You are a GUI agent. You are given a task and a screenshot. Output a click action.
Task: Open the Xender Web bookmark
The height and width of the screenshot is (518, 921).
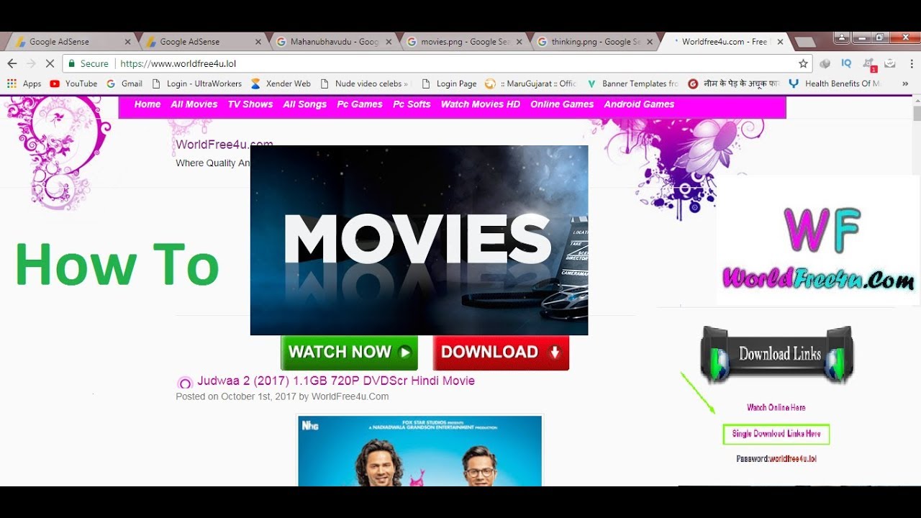[x=281, y=83]
